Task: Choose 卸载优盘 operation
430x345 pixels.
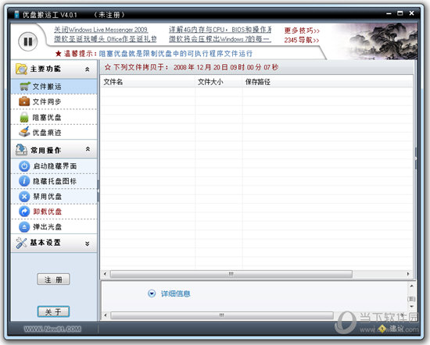Action: click(54, 212)
